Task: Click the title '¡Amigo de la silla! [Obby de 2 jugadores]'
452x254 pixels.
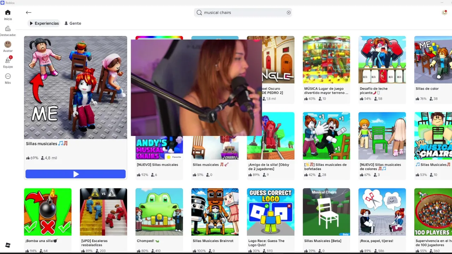Action: pyautogui.click(x=268, y=167)
